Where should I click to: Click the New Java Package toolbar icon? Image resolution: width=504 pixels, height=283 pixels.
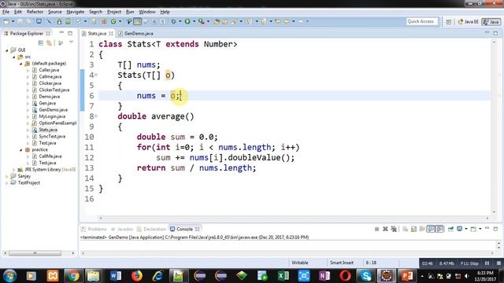[x=104, y=21]
